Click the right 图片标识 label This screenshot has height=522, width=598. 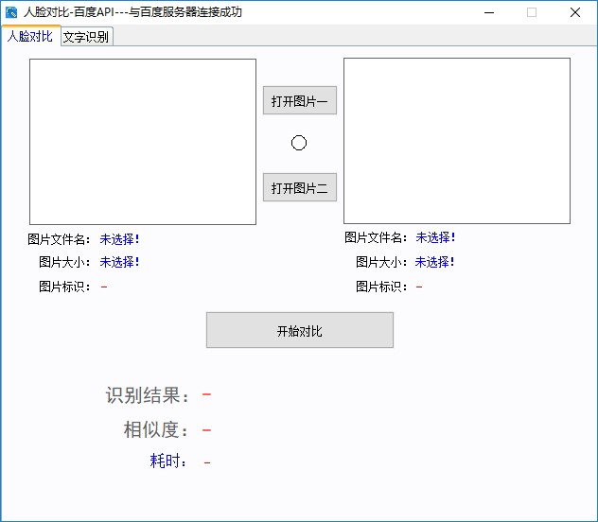coord(381,287)
